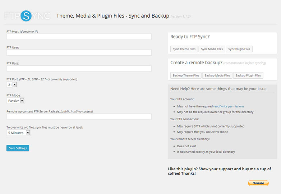281x194 pixels.
Task: Click the FTP Sync logo
Action: click(27, 16)
